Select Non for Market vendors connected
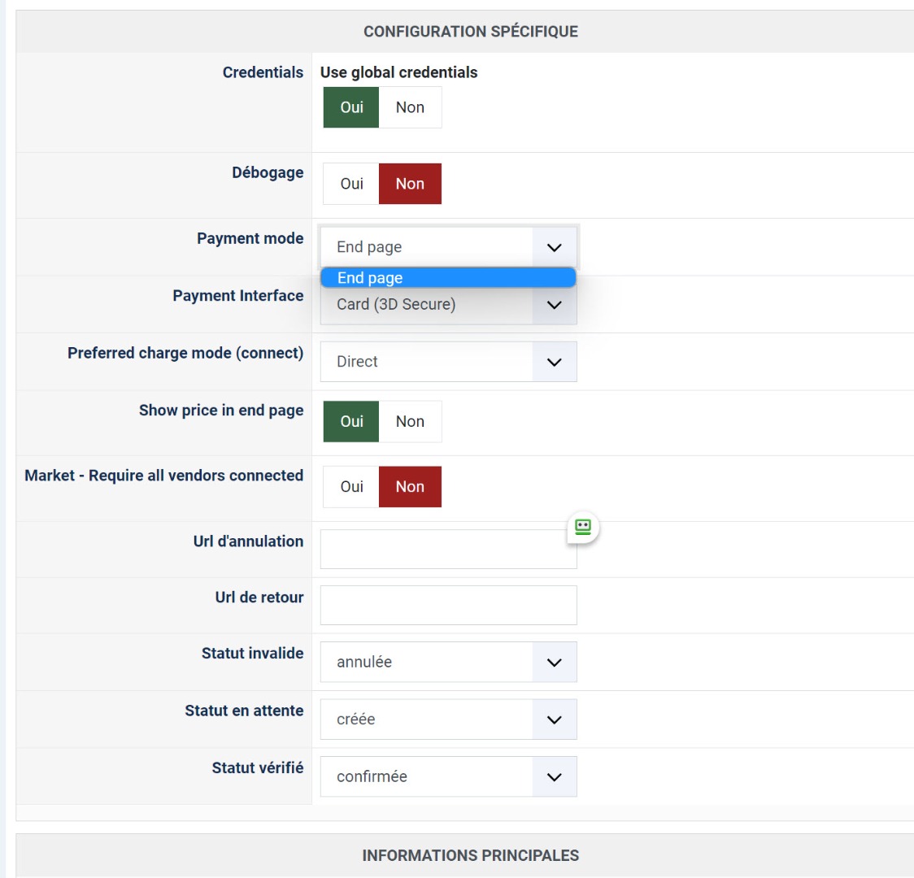This screenshot has width=914, height=878. (x=410, y=486)
